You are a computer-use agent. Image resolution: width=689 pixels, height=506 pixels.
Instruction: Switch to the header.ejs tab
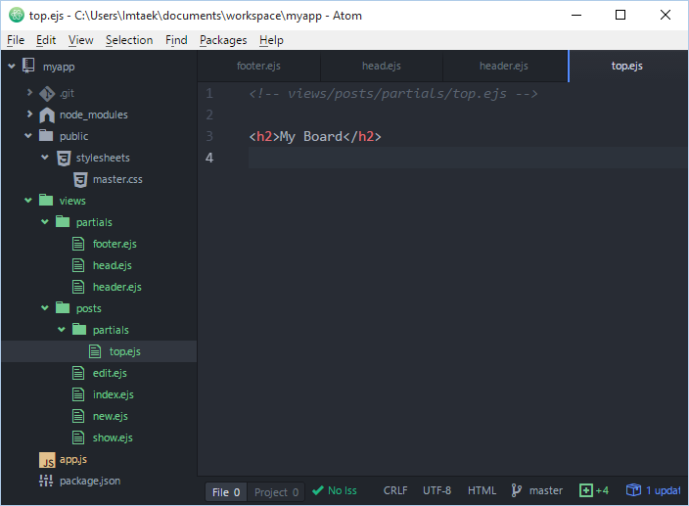pyautogui.click(x=504, y=66)
